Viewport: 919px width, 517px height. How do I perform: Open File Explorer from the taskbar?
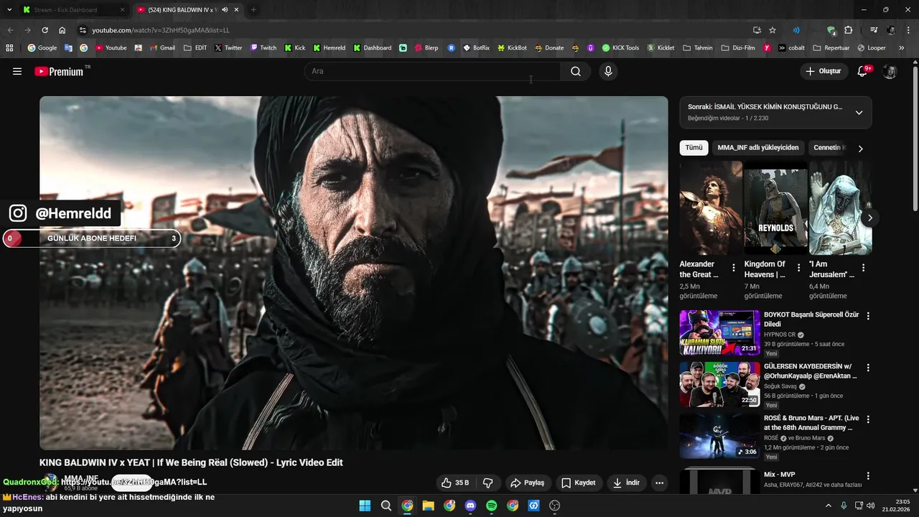click(428, 506)
